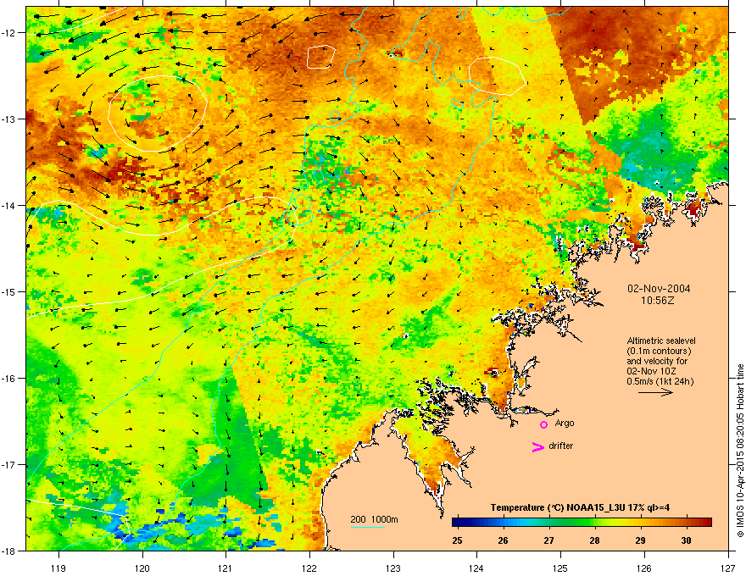Click the latitude axis label '-18'
The image size is (746, 576).
coord(9,551)
